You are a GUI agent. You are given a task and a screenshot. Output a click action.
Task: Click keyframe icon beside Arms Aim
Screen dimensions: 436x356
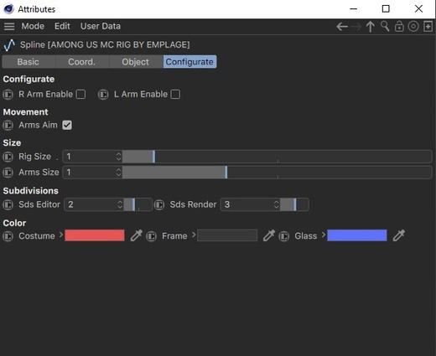[8, 125]
